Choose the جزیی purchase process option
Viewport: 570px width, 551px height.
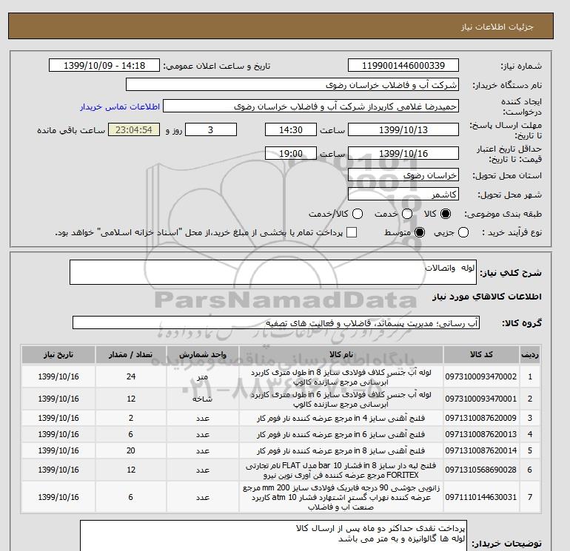pyautogui.click(x=463, y=232)
